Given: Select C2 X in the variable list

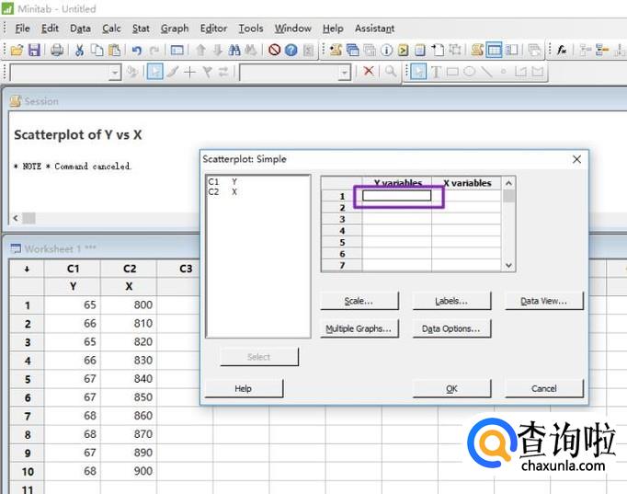Looking at the screenshot, I should click(222, 192).
